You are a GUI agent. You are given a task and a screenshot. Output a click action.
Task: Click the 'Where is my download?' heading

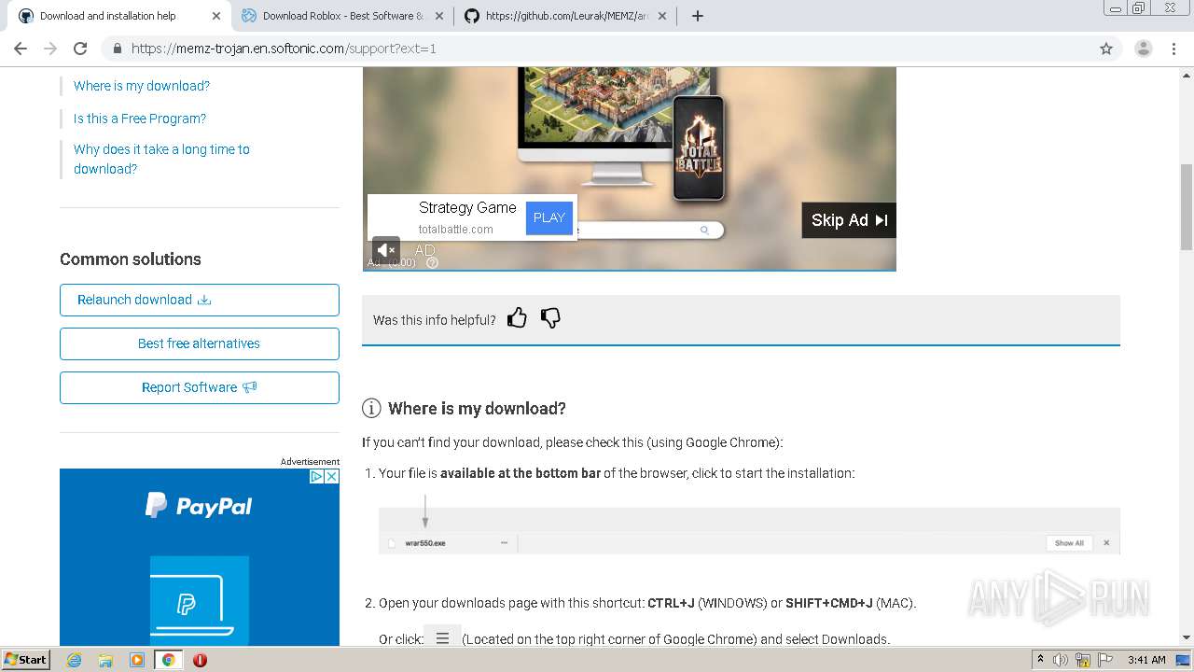tap(477, 409)
